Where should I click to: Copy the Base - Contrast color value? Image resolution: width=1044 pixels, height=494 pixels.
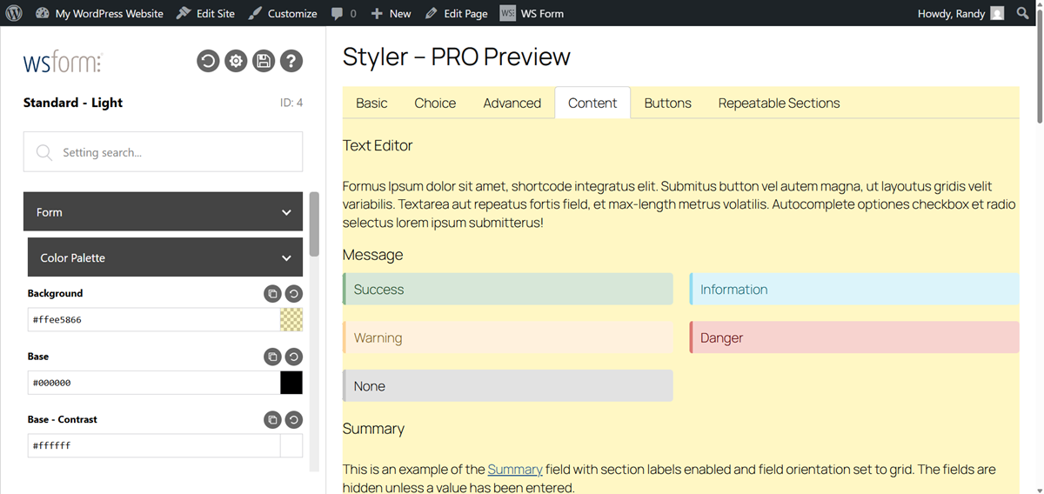[272, 420]
